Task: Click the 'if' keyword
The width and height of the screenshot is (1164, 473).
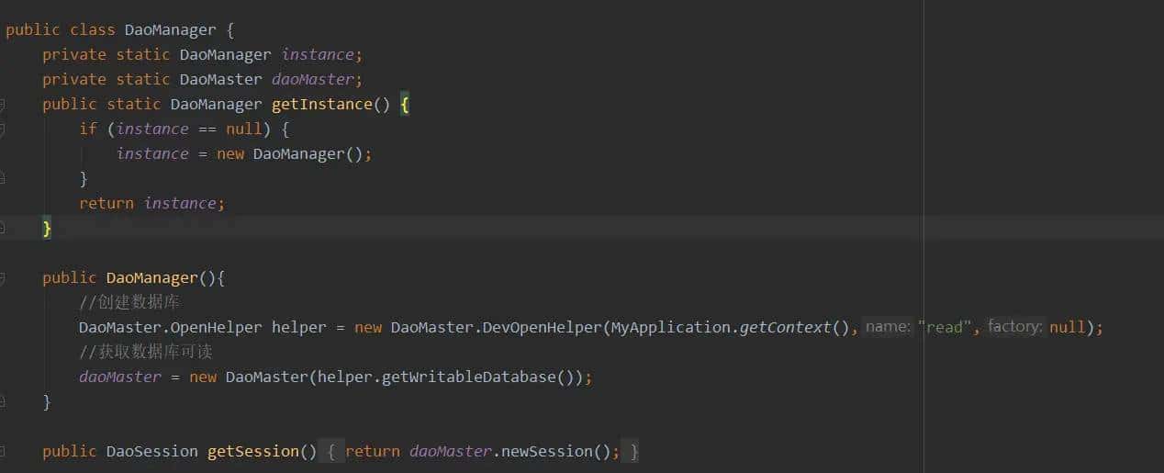Action: point(88,129)
